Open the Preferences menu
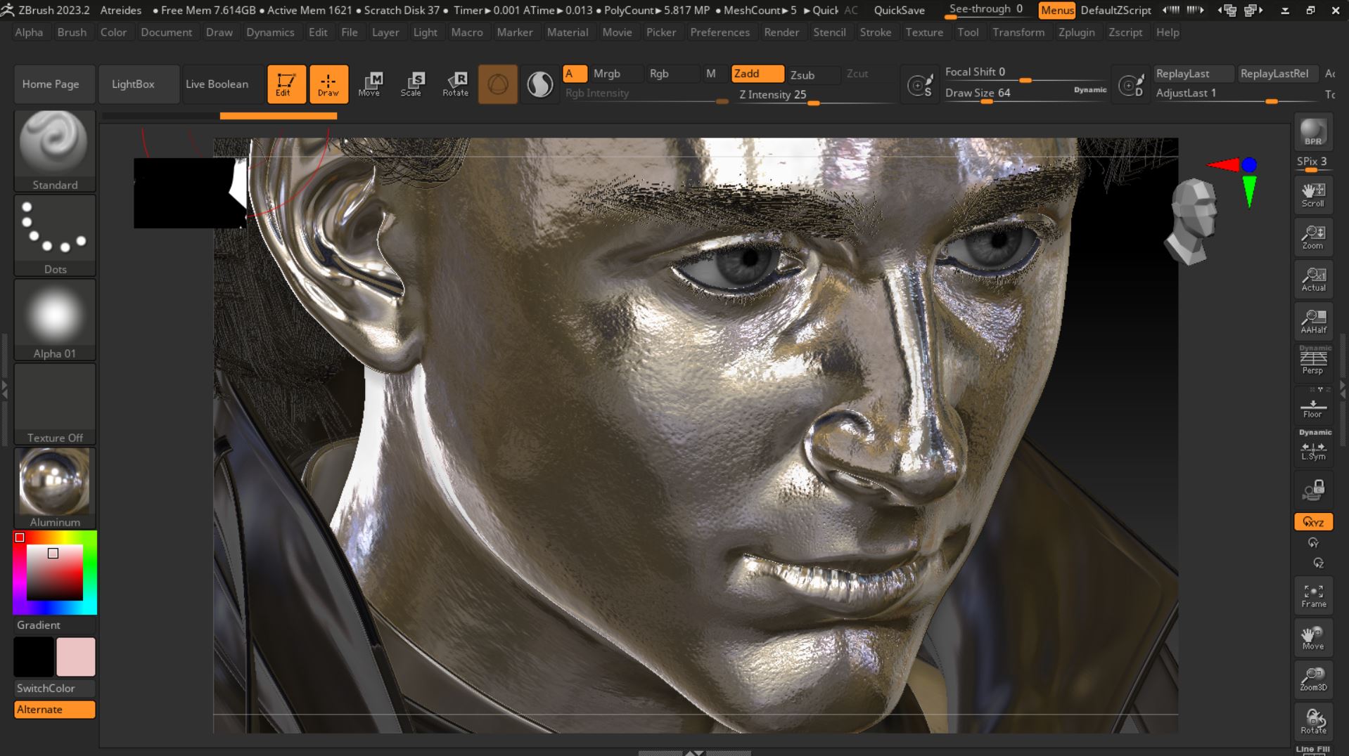Viewport: 1349px width, 756px height. (x=720, y=32)
